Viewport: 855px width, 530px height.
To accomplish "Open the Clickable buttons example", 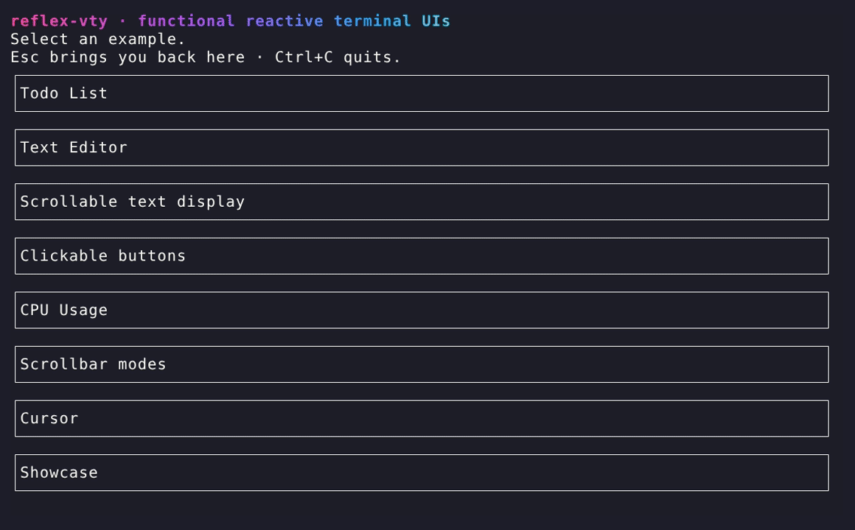I will (422, 256).
